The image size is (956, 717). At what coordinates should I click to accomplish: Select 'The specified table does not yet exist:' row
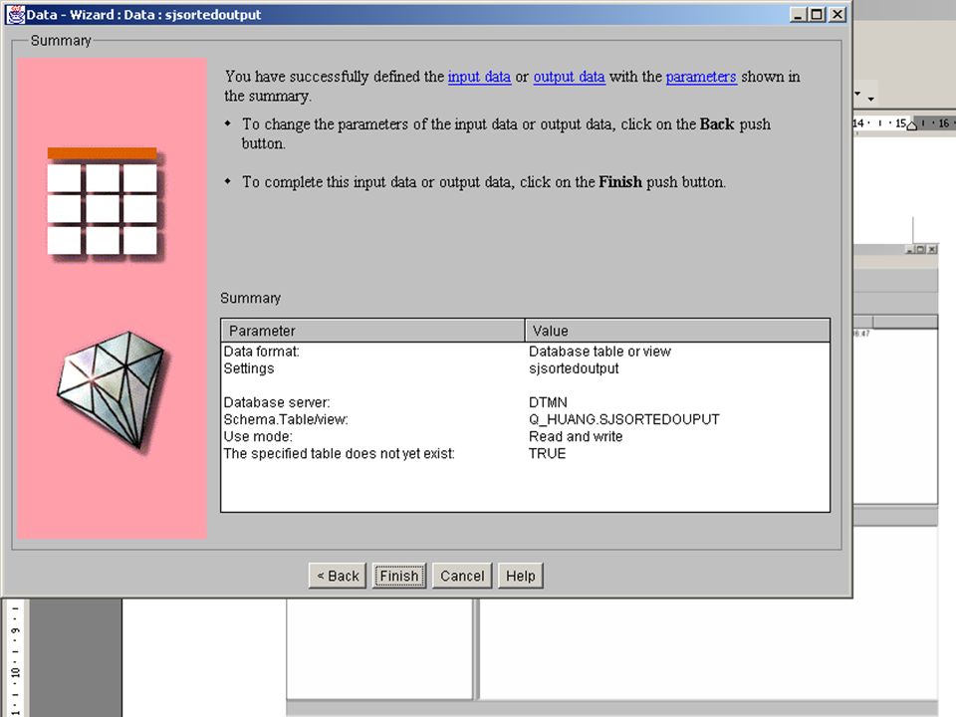(339, 454)
